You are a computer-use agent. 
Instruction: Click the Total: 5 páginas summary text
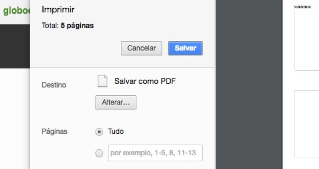(x=67, y=26)
